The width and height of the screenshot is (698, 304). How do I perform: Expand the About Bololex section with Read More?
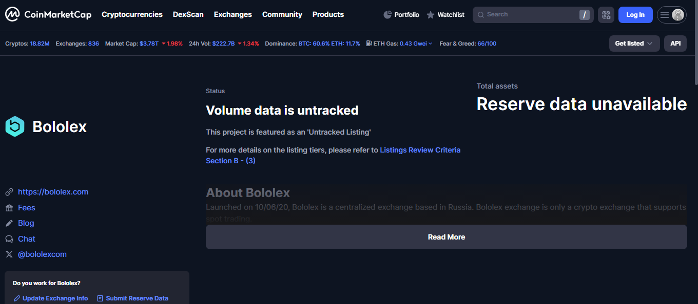[447, 237]
